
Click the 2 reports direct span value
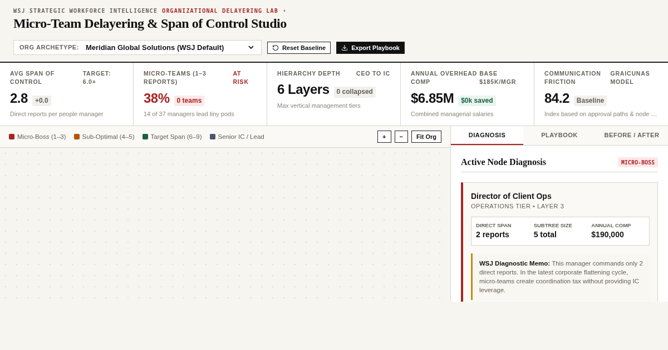(493, 234)
